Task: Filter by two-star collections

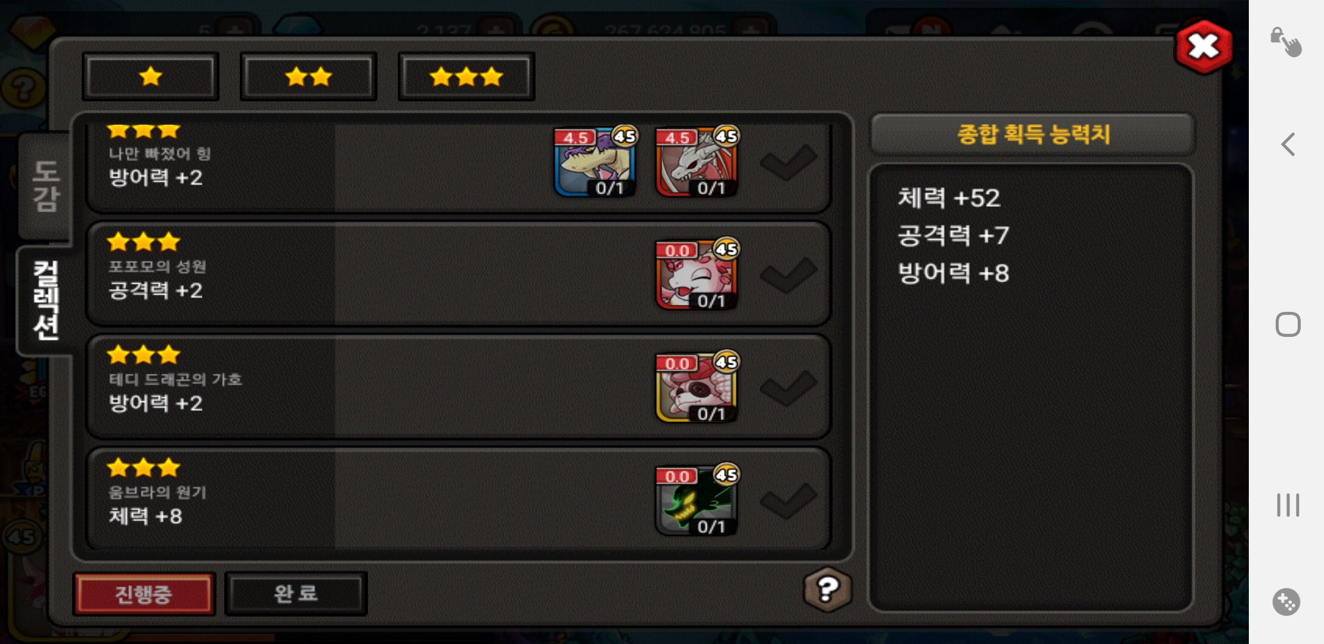Action: 308,76
